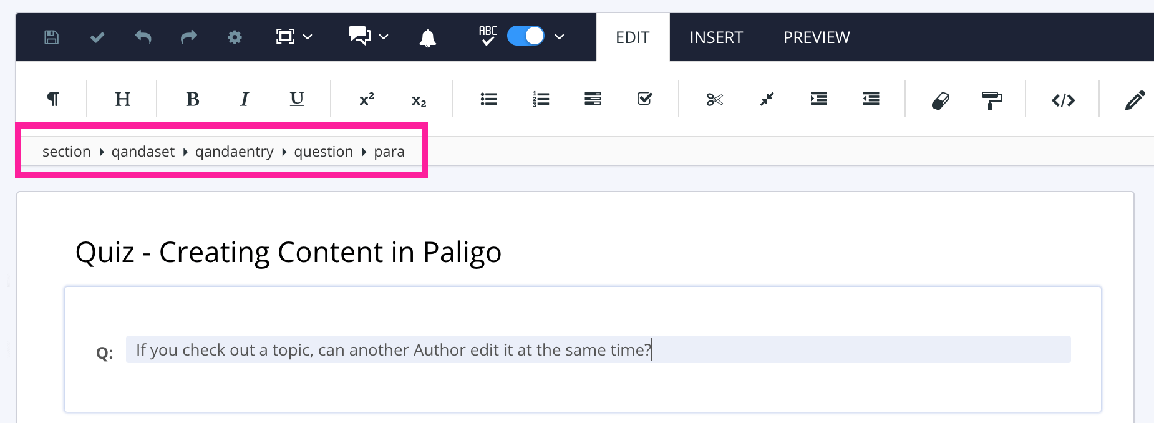This screenshot has height=423, width=1154.
Task: Open editor settings gear
Action: [235, 37]
